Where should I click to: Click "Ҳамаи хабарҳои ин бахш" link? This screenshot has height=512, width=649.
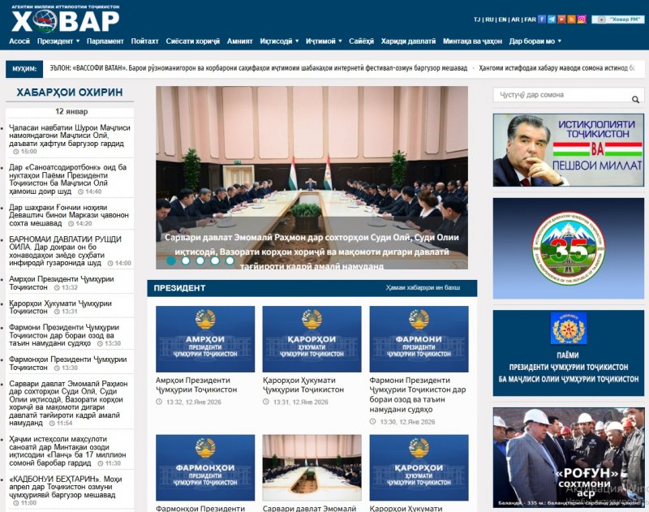(423, 288)
